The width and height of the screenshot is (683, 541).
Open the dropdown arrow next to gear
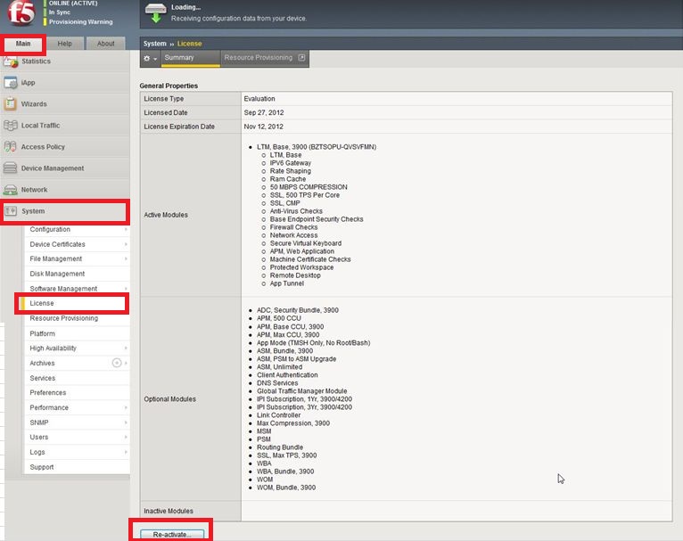click(x=155, y=59)
